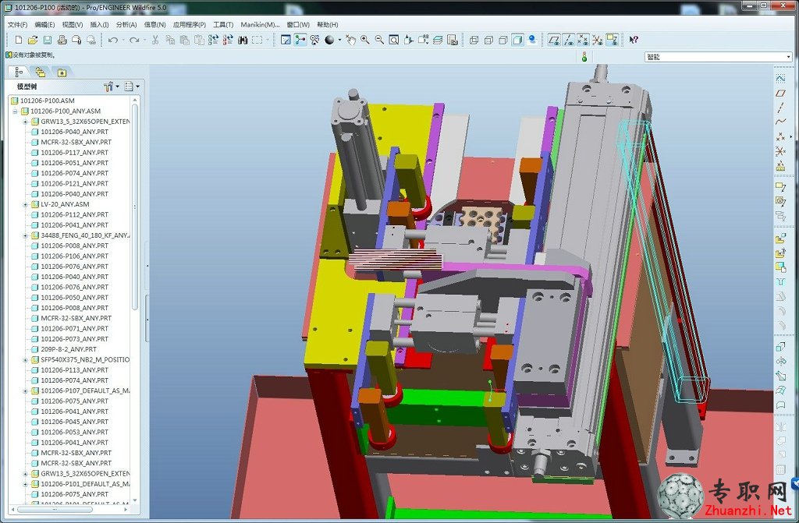
Task: Switch display style to Shading
Action: (518, 40)
